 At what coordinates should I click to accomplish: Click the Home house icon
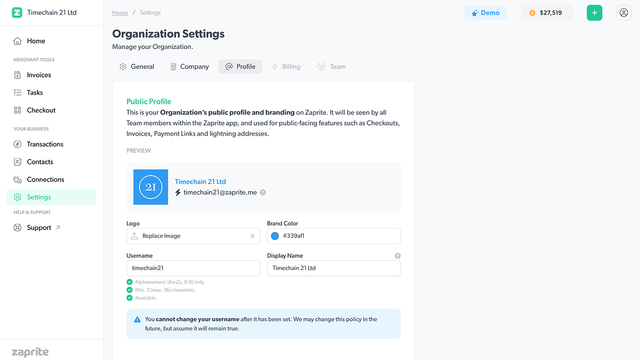[17, 41]
